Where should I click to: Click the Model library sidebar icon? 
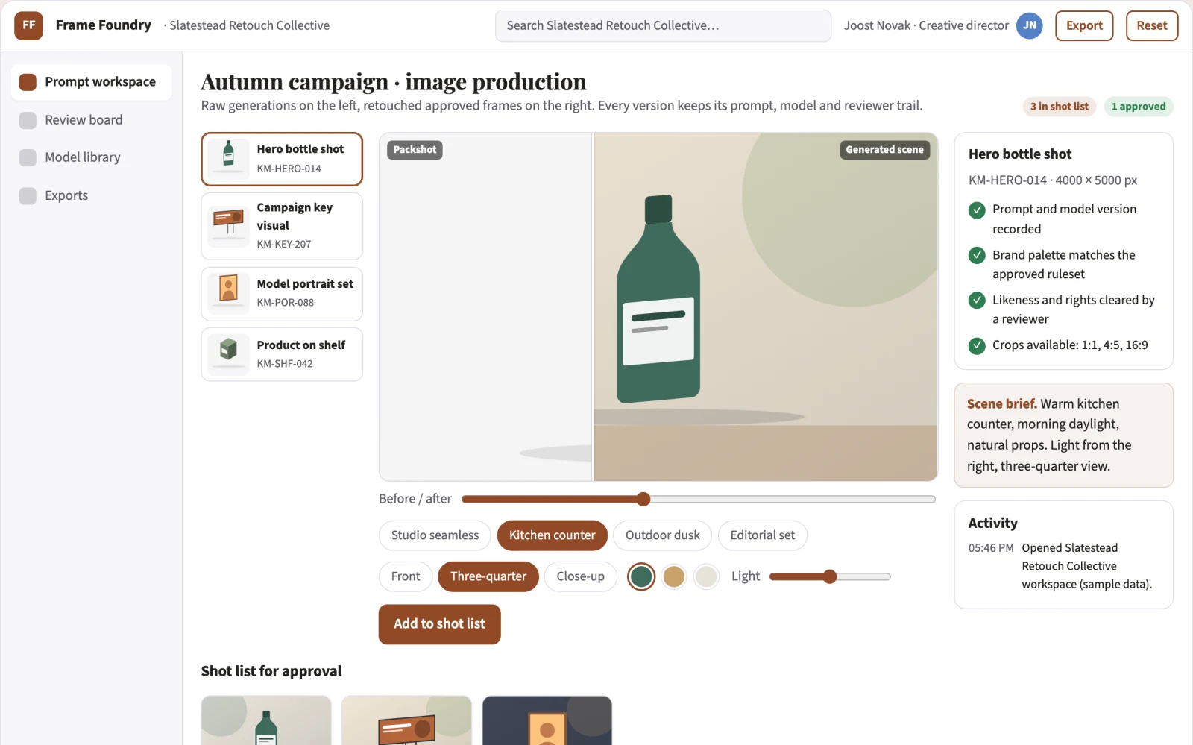(28, 157)
